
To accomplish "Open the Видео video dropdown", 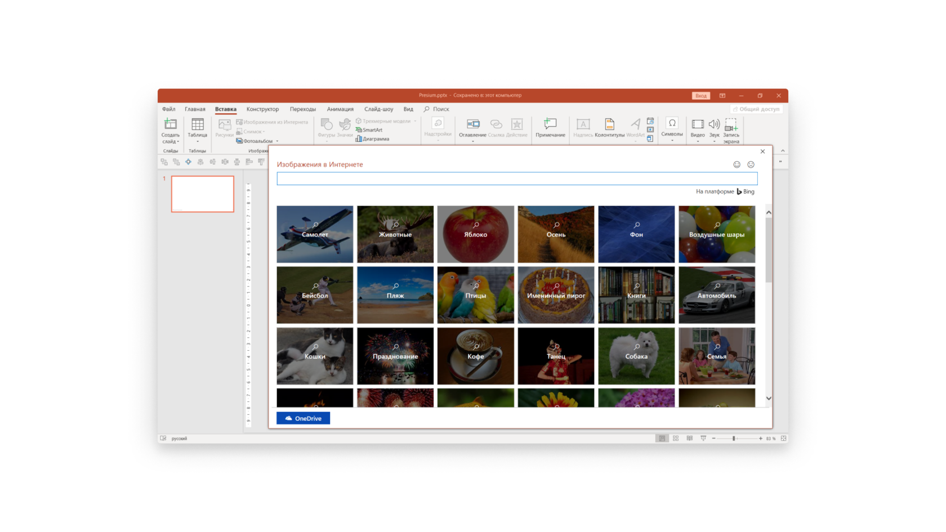I will pyautogui.click(x=698, y=130).
